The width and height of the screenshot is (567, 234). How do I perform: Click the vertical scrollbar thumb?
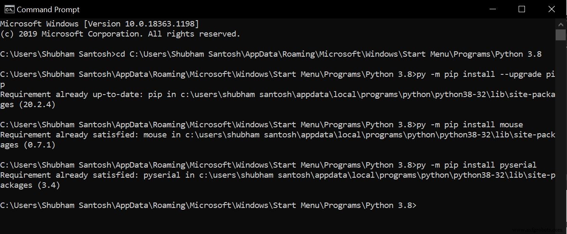(x=561, y=35)
